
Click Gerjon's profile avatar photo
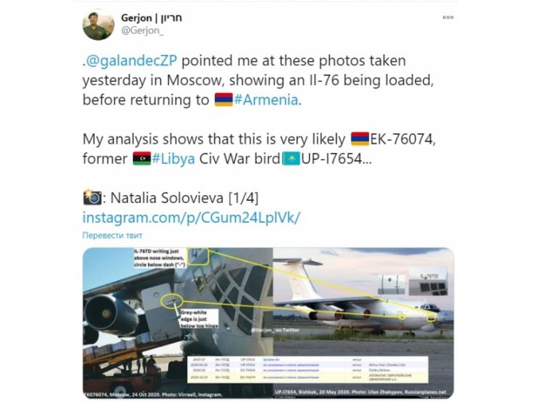[98, 25]
